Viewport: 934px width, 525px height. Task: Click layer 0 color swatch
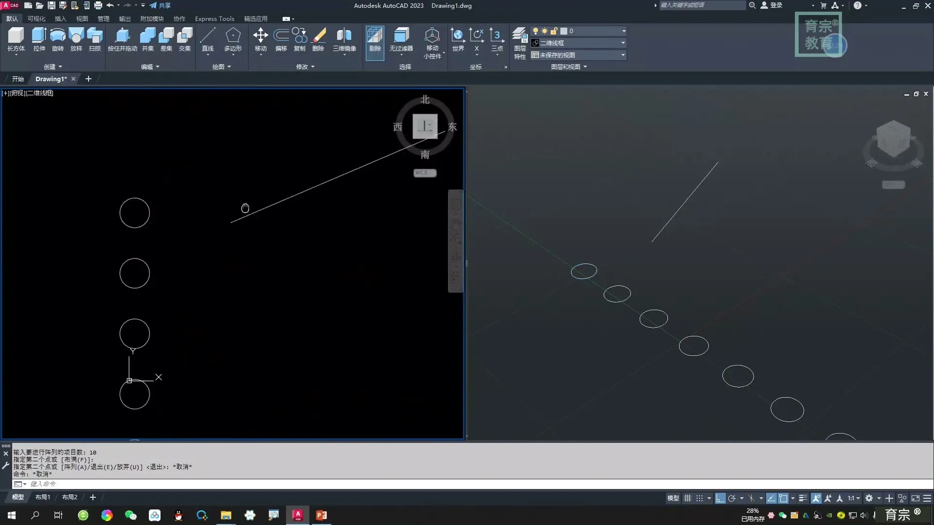[x=564, y=31]
